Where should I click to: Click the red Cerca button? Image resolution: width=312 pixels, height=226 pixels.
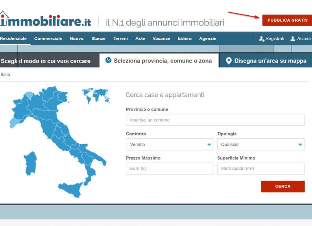(283, 186)
